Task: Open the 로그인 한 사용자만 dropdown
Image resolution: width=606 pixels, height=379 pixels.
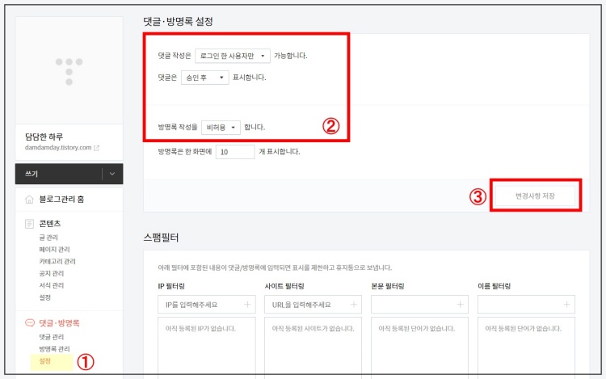Action: pyautogui.click(x=233, y=56)
